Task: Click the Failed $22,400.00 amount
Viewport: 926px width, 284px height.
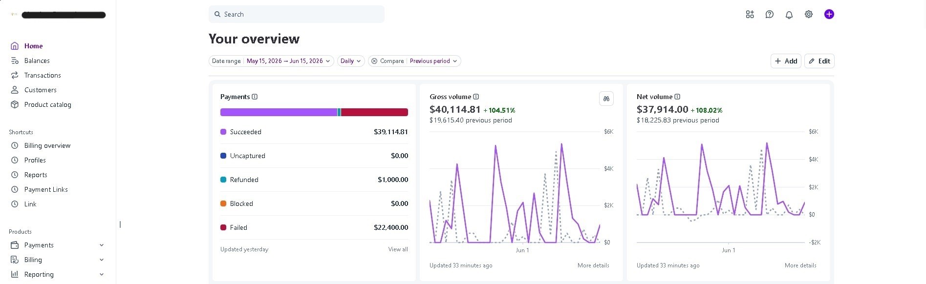Action: coord(391,227)
